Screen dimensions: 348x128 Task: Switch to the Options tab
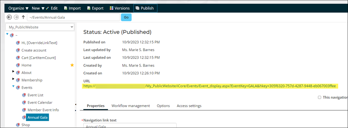click(163, 106)
